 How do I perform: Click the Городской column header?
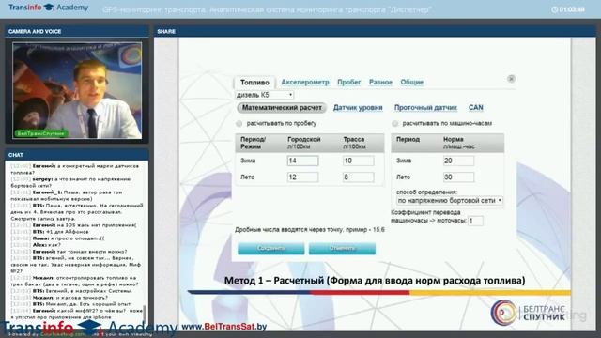[x=303, y=143]
